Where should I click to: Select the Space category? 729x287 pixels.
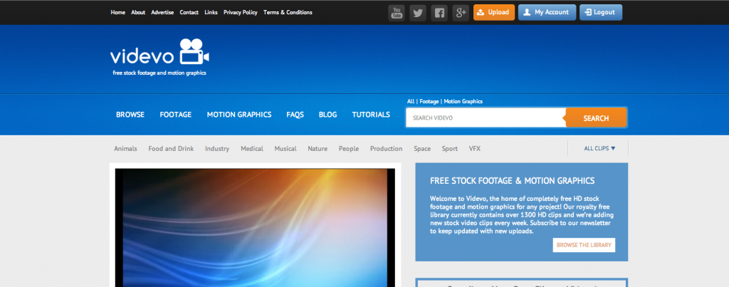point(422,149)
